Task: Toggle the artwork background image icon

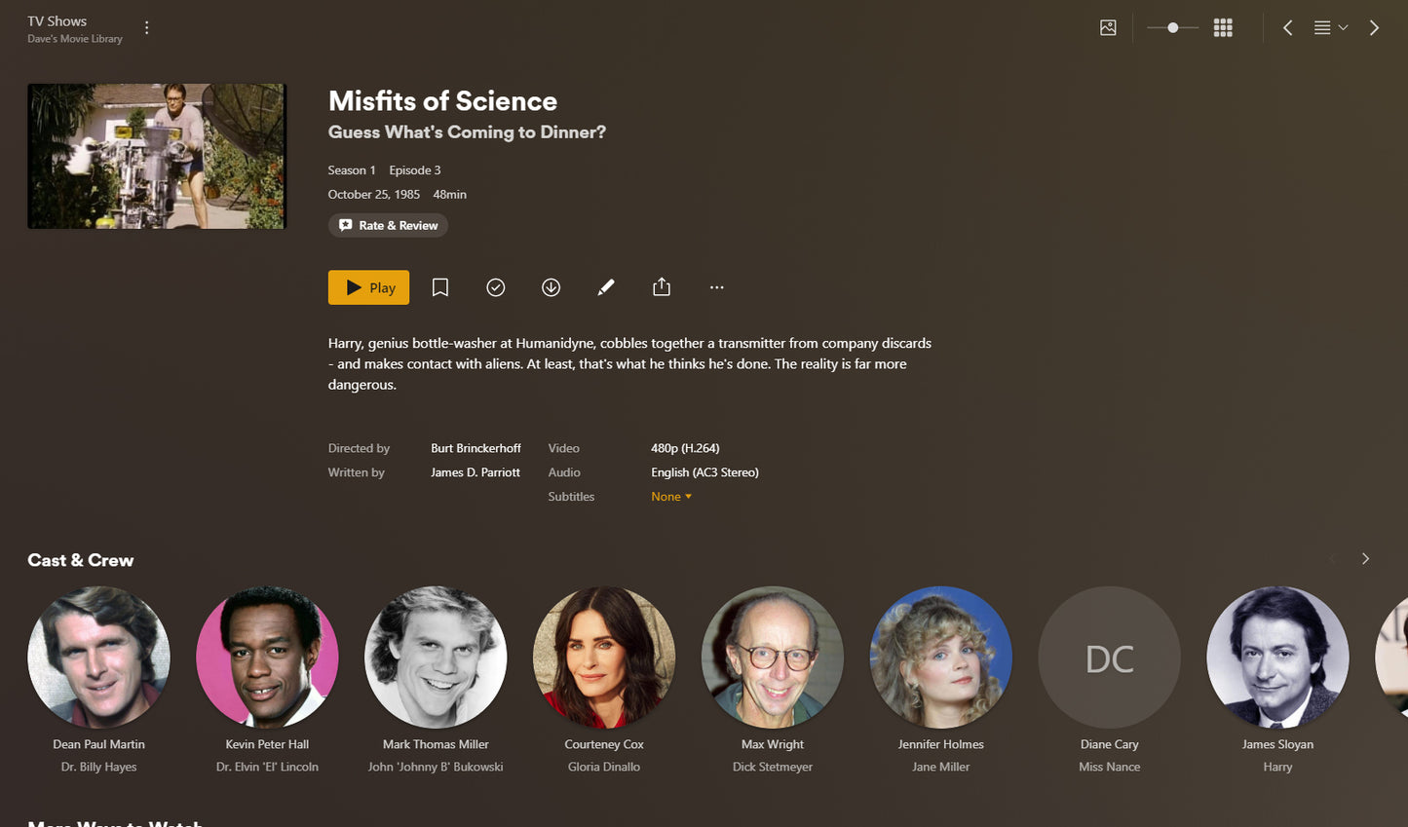Action: tap(1108, 28)
